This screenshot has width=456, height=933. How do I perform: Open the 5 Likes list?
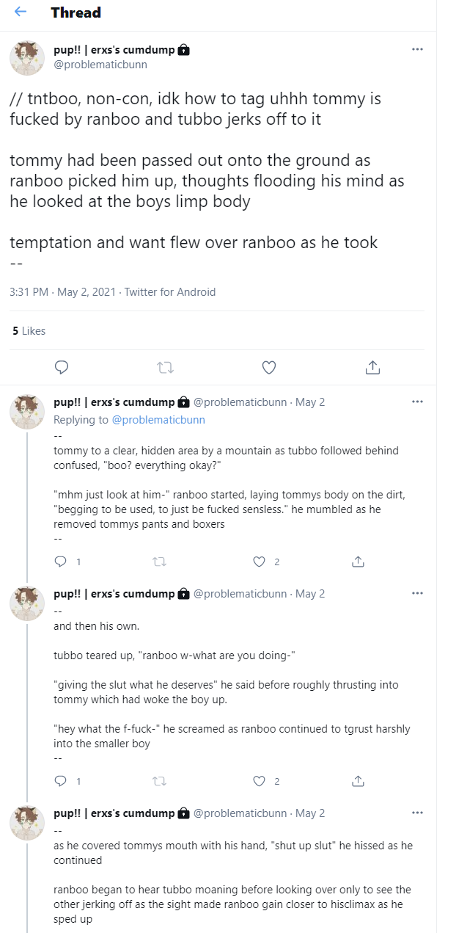click(28, 331)
